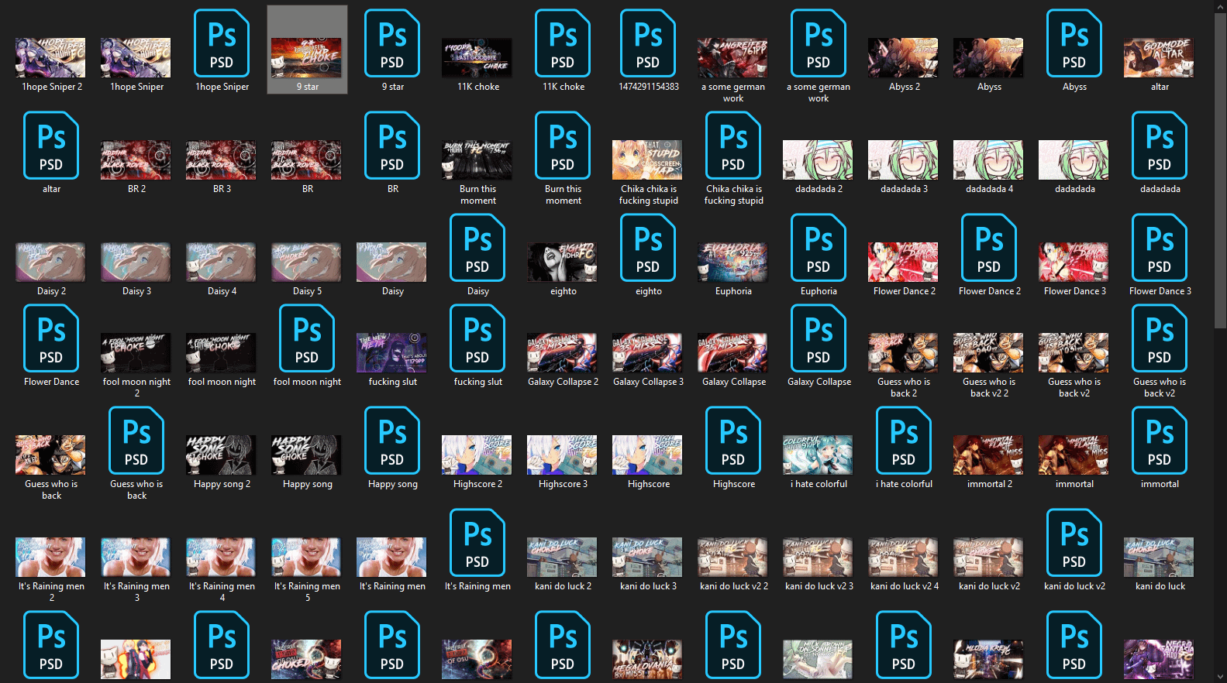The width and height of the screenshot is (1227, 683).
Task: Select the 9 star PSD file icon
Action: click(392, 43)
